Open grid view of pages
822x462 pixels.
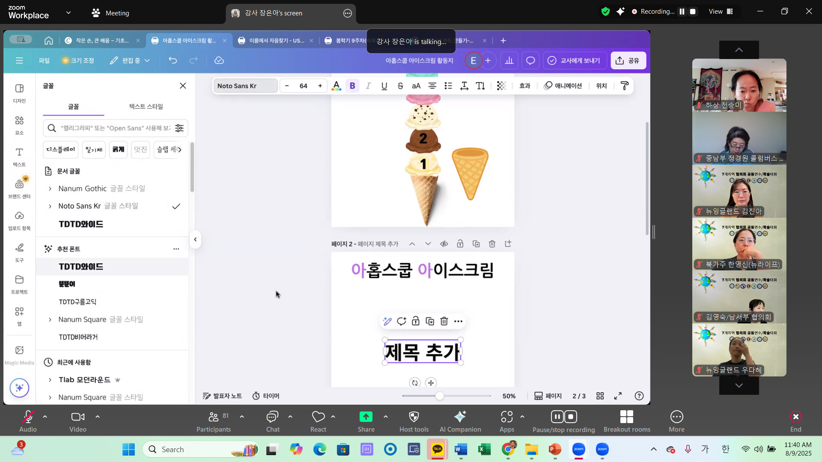pos(600,396)
